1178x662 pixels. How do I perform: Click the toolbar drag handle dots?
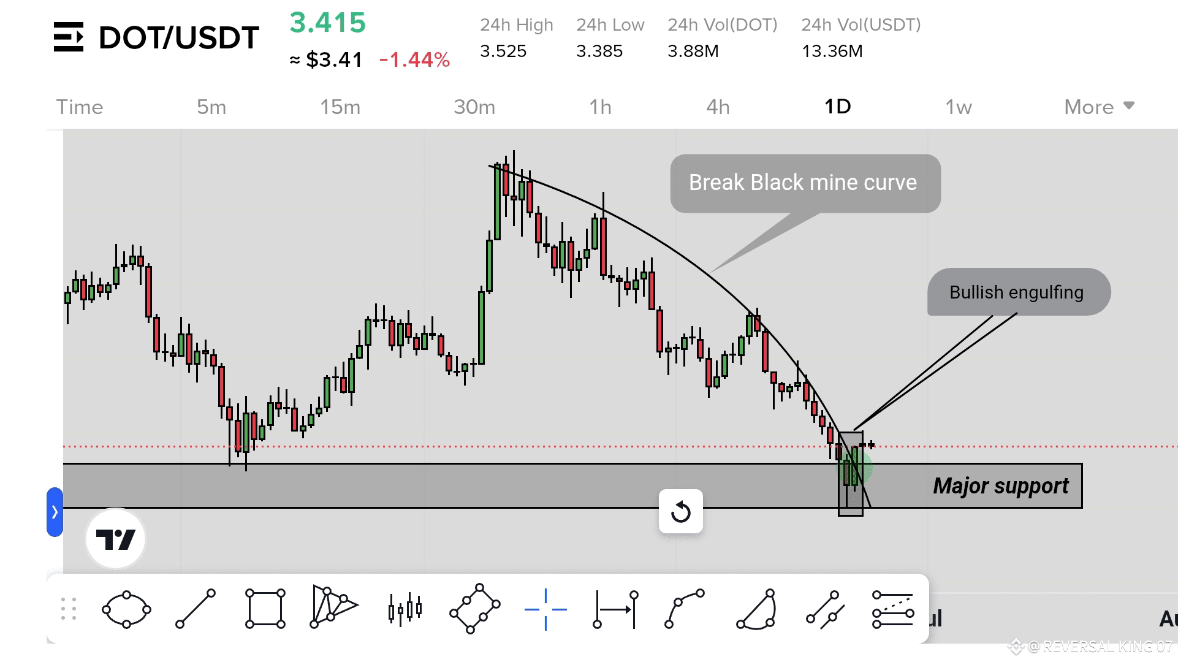[x=69, y=609]
